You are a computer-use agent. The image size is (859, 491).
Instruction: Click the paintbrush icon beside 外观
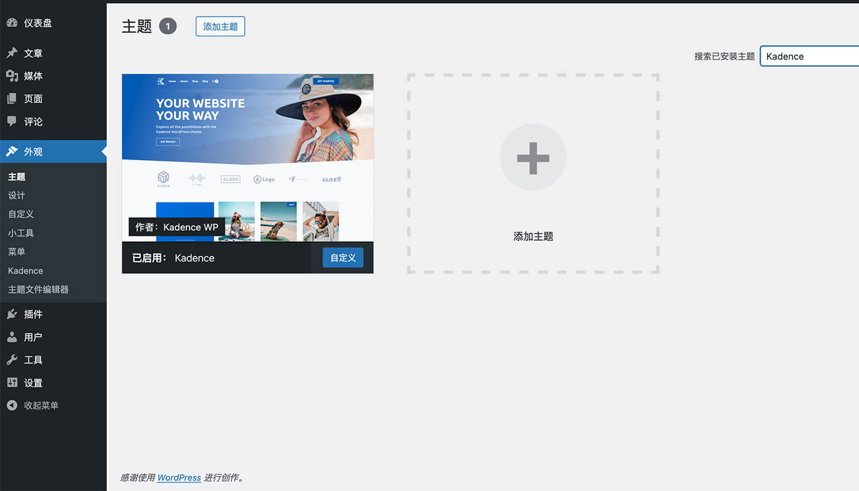click(12, 152)
